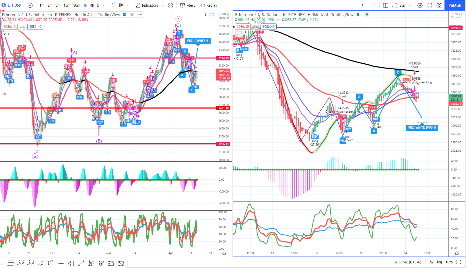Switch to the 4h timeframe
The image size is (466, 268).
tap(92, 5)
